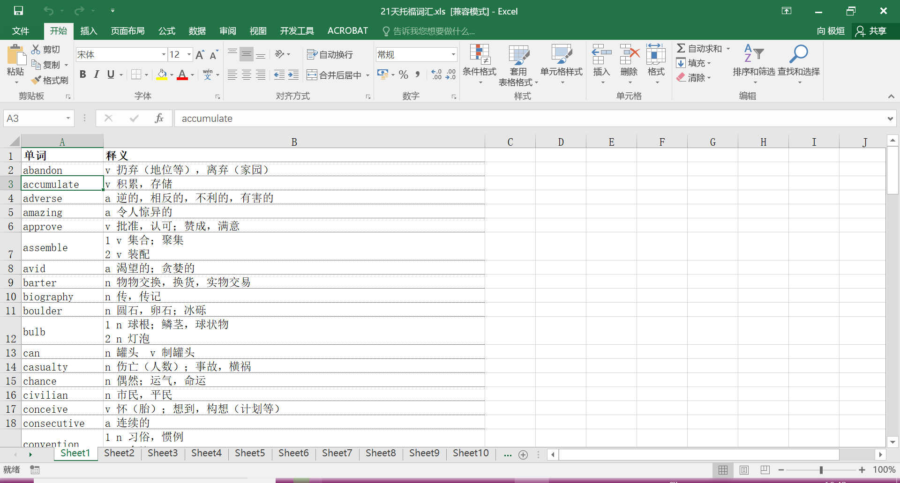Toggle Wrap Text (自动换行)

330,55
